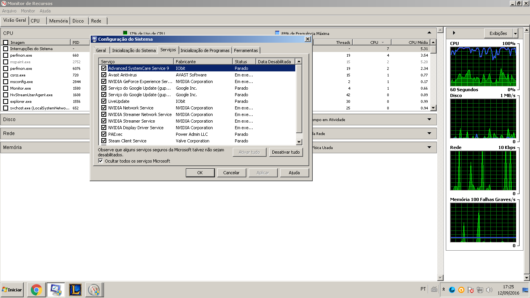
Task: Uncheck NVIDIA Network Service
Action: (104, 108)
